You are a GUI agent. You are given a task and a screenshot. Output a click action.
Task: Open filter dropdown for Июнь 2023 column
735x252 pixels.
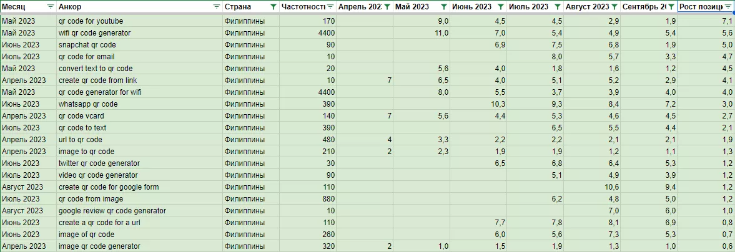pyautogui.click(x=501, y=7)
